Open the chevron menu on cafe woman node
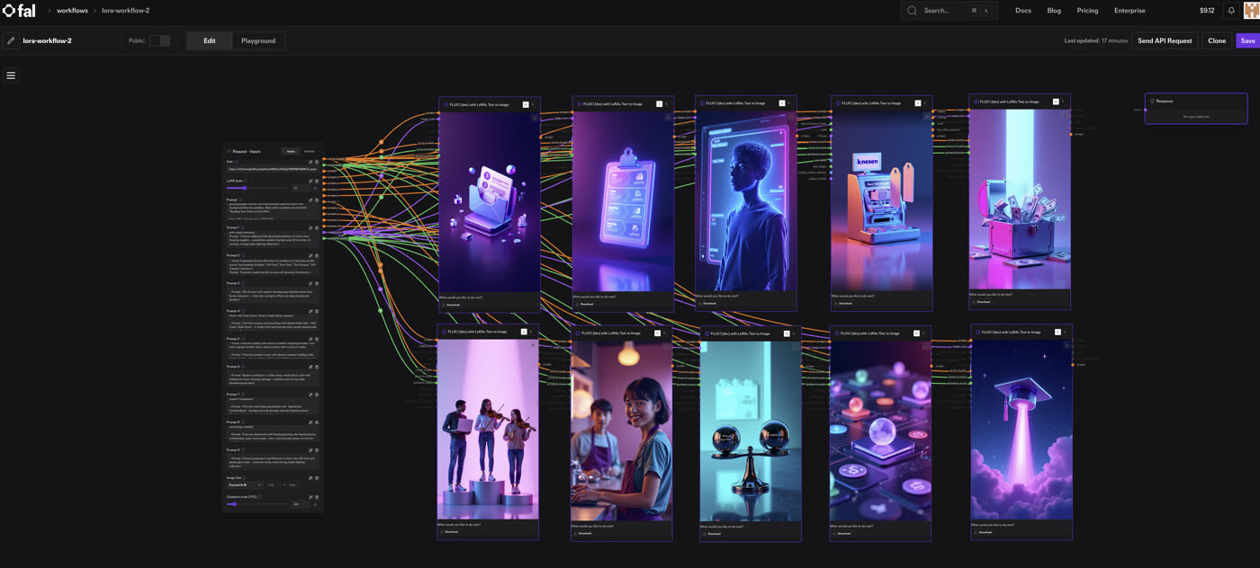The height and width of the screenshot is (568, 1260). point(664,333)
